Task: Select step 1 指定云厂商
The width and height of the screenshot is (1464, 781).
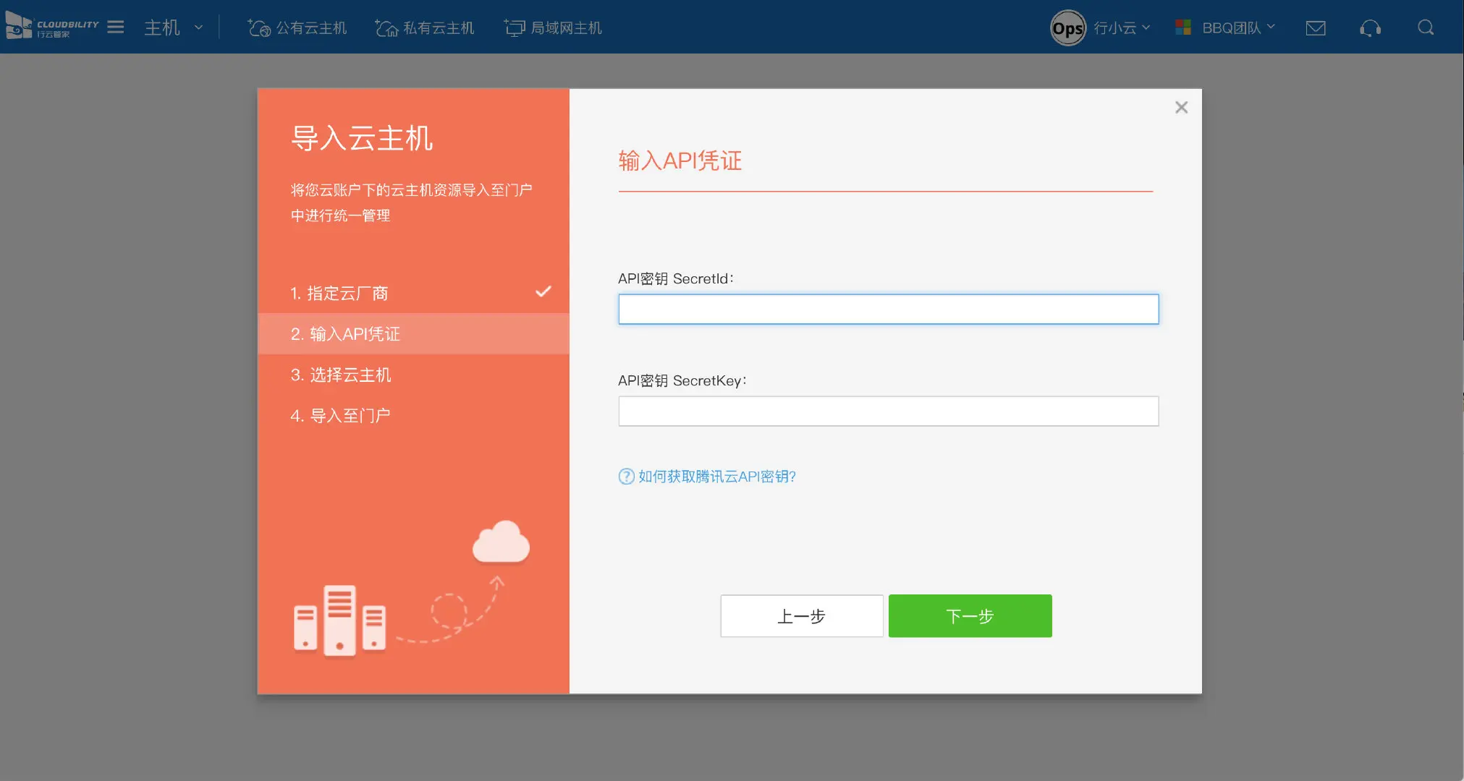Action: pos(339,294)
